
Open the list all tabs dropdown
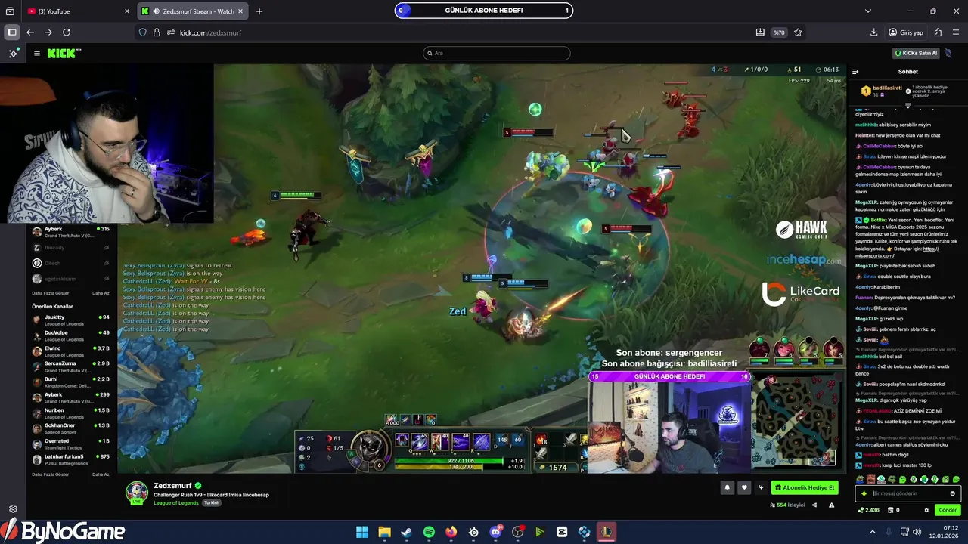868,11
